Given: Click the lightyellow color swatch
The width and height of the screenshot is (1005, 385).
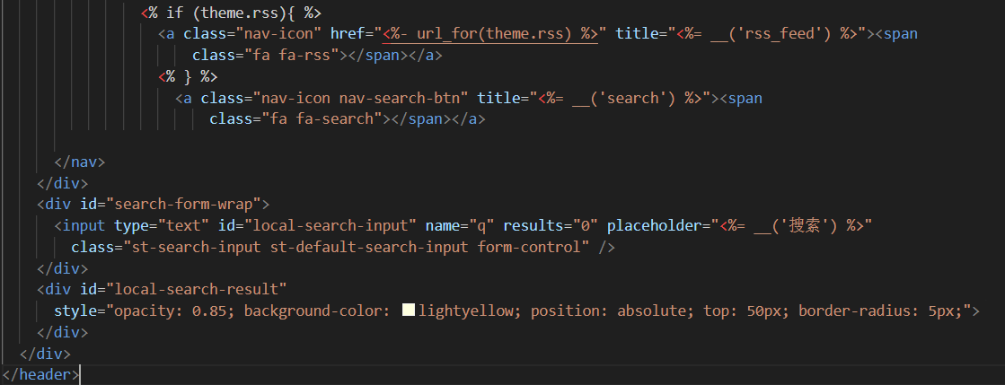Looking at the screenshot, I should 409,311.
